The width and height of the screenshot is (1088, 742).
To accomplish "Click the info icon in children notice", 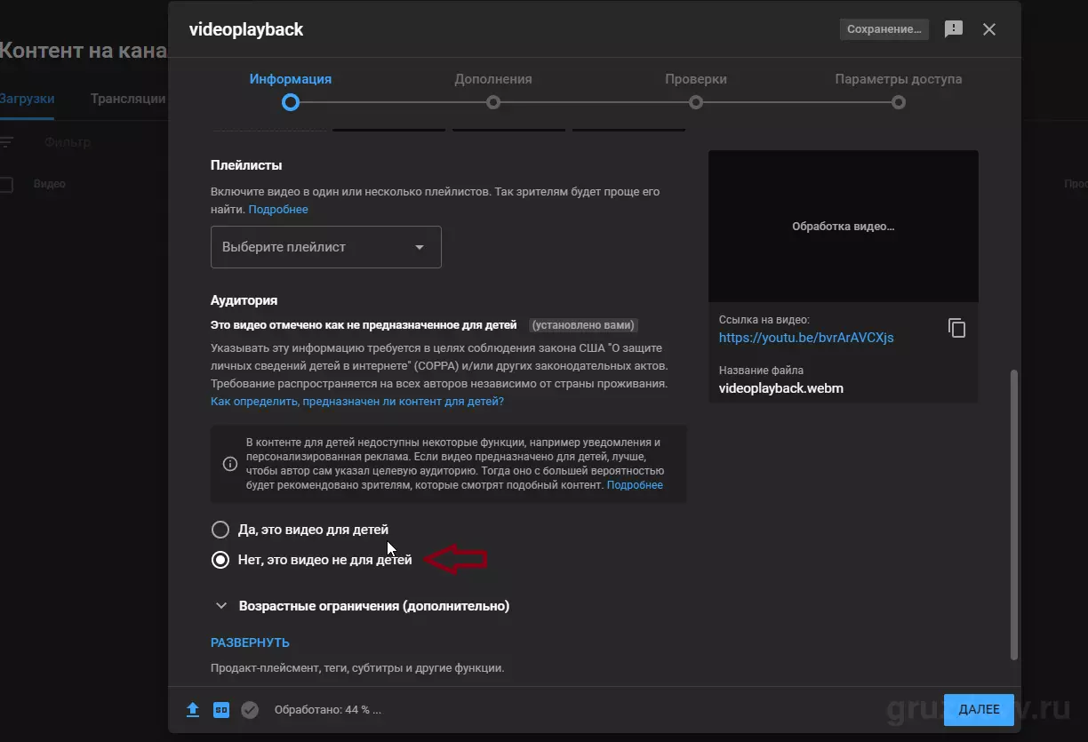I will [229, 464].
